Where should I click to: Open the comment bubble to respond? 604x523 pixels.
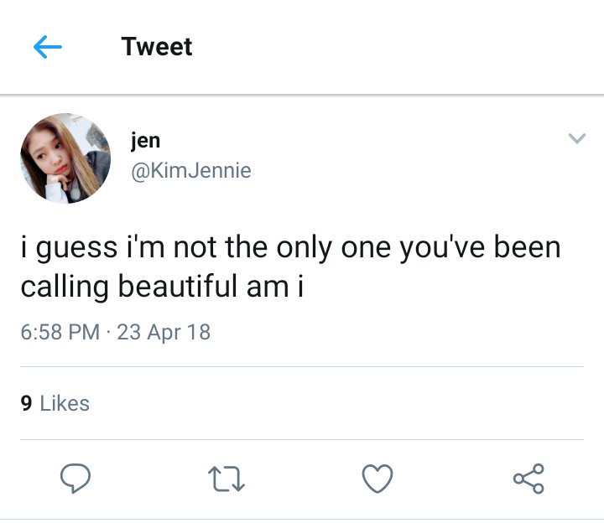(x=75, y=479)
